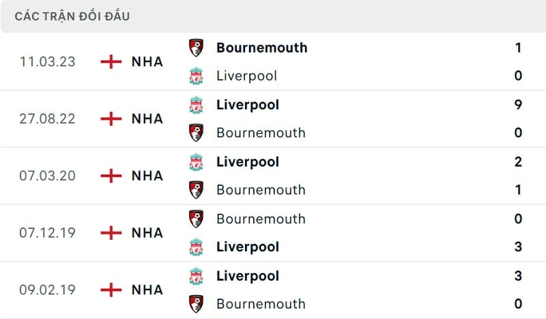Click England flag beside 07.03.20 match
The height and width of the screenshot is (319, 546).
click(111, 176)
